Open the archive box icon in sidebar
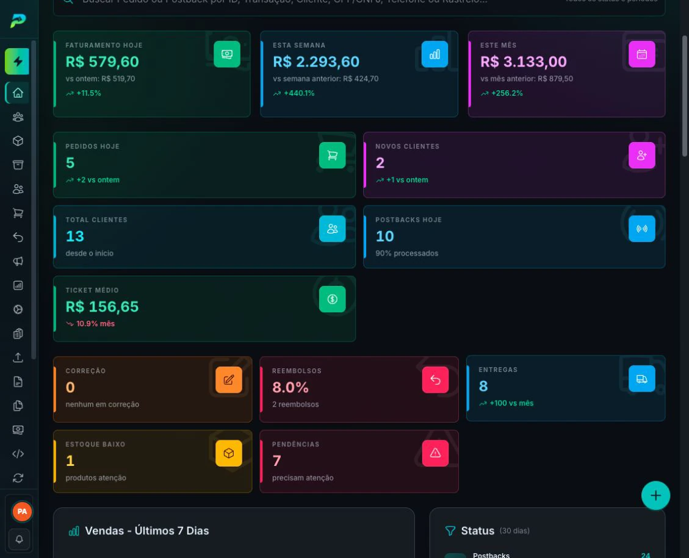This screenshot has height=558, width=689. click(18, 165)
